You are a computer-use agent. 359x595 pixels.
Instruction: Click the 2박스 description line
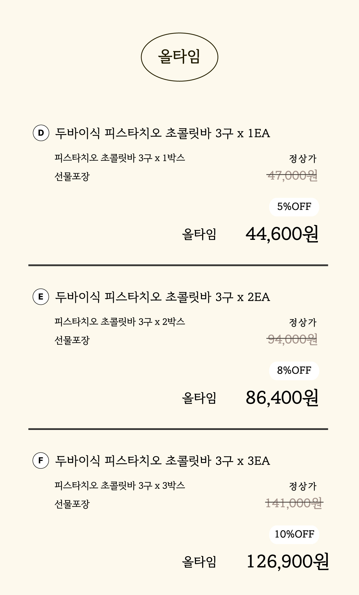120,322
